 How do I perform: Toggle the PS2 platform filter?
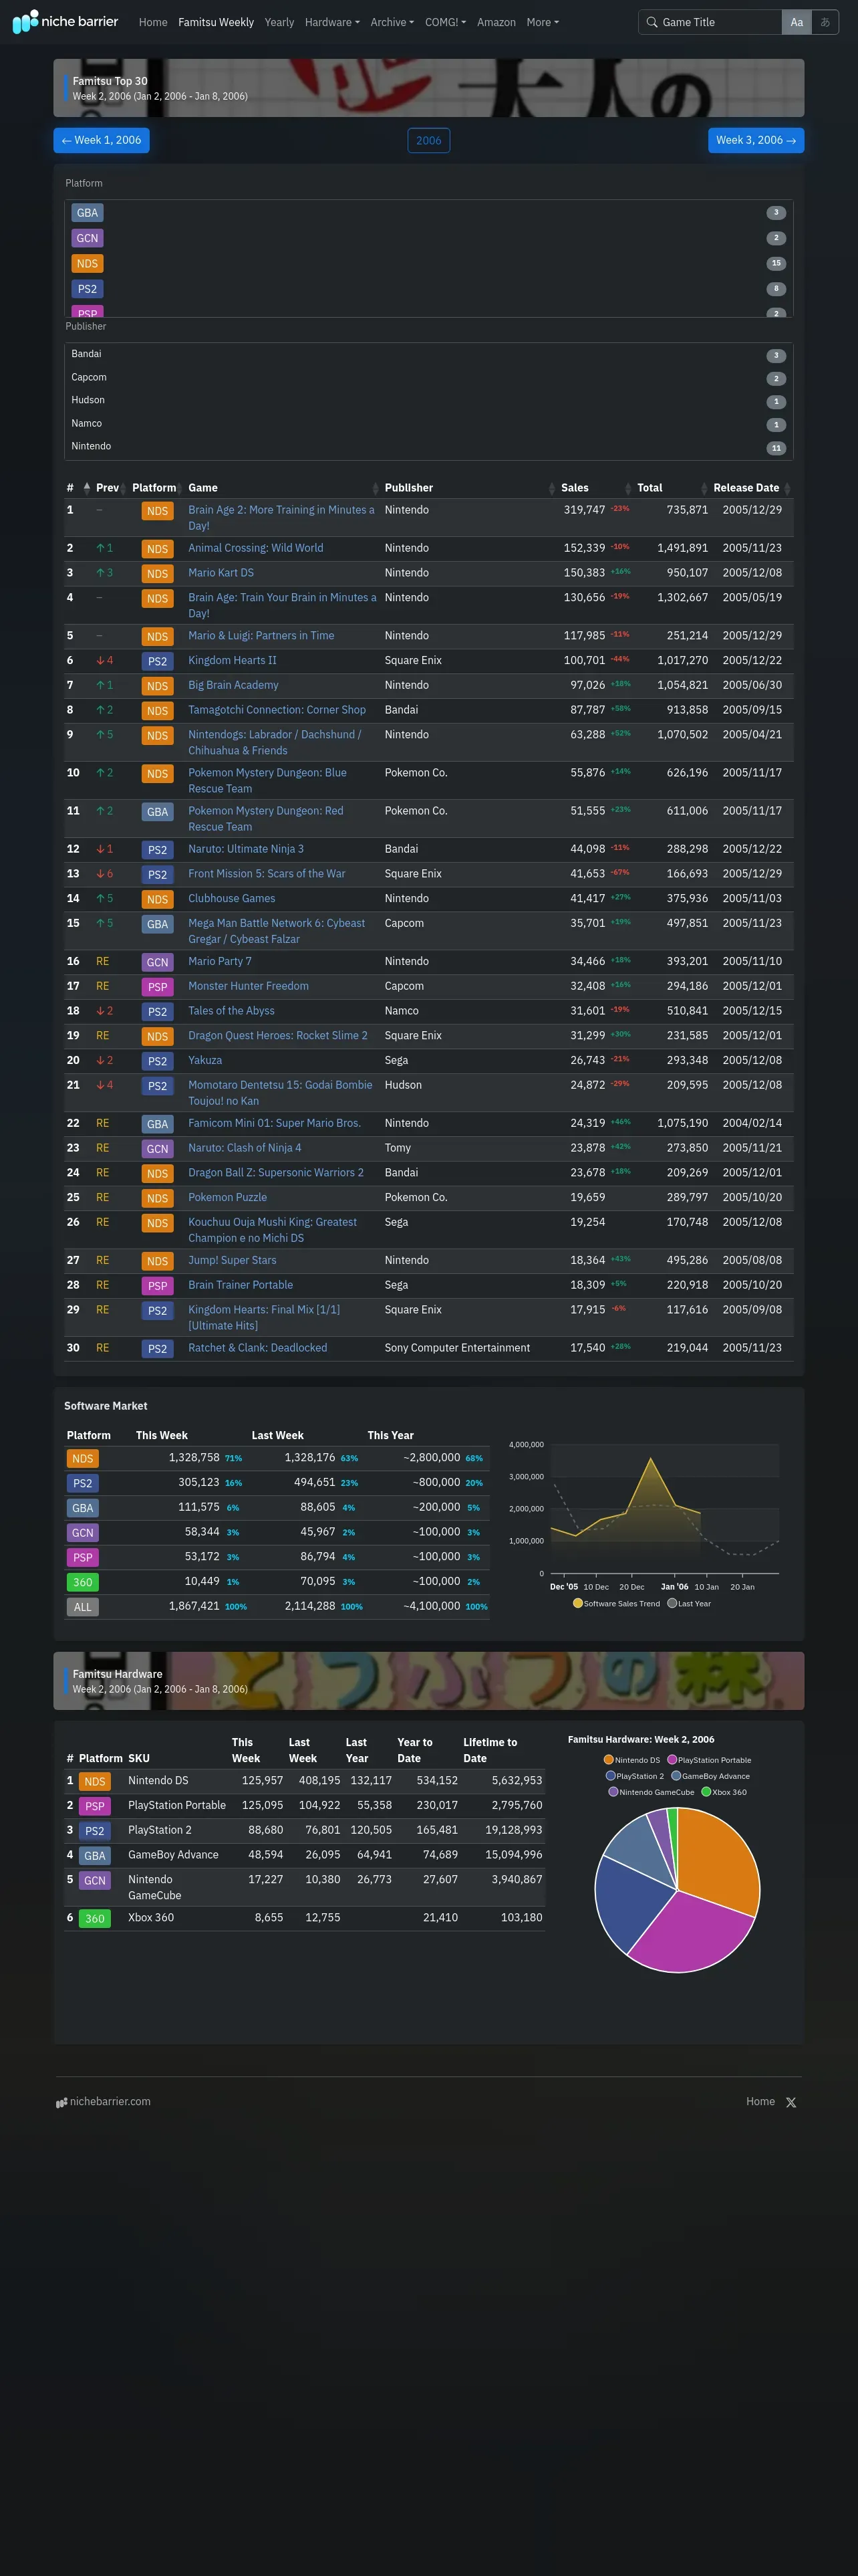pyautogui.click(x=428, y=289)
